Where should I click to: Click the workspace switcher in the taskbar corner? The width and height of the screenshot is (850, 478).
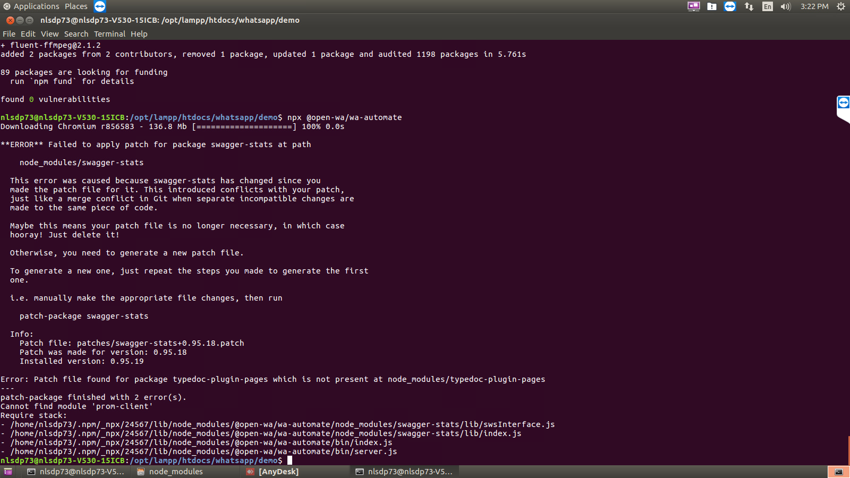click(838, 472)
